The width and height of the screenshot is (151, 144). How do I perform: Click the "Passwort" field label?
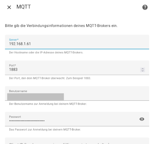coord(15,117)
